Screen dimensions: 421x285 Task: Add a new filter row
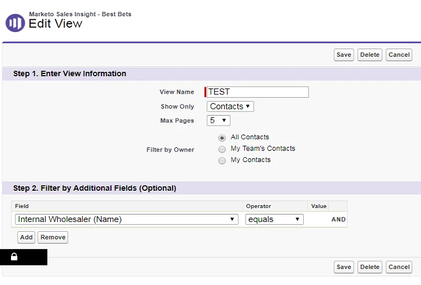[27, 238]
